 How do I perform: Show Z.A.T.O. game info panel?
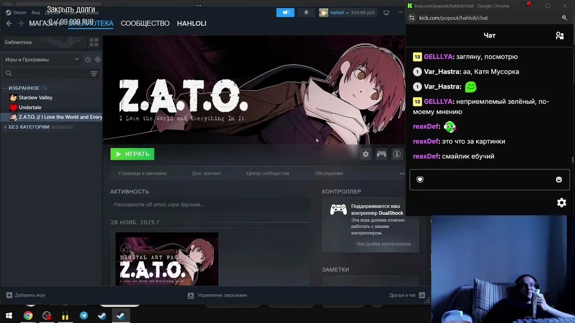click(x=397, y=154)
